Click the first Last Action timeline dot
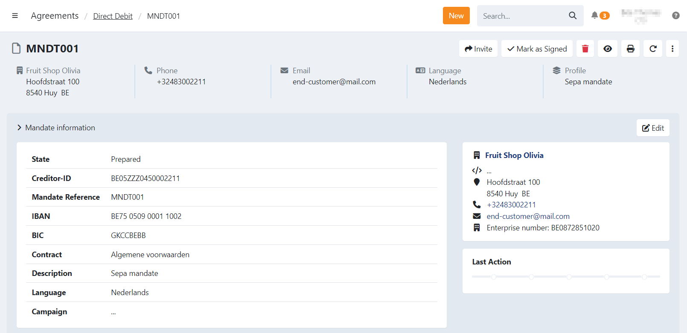Screen dimensions: 687x333 (x=494, y=277)
